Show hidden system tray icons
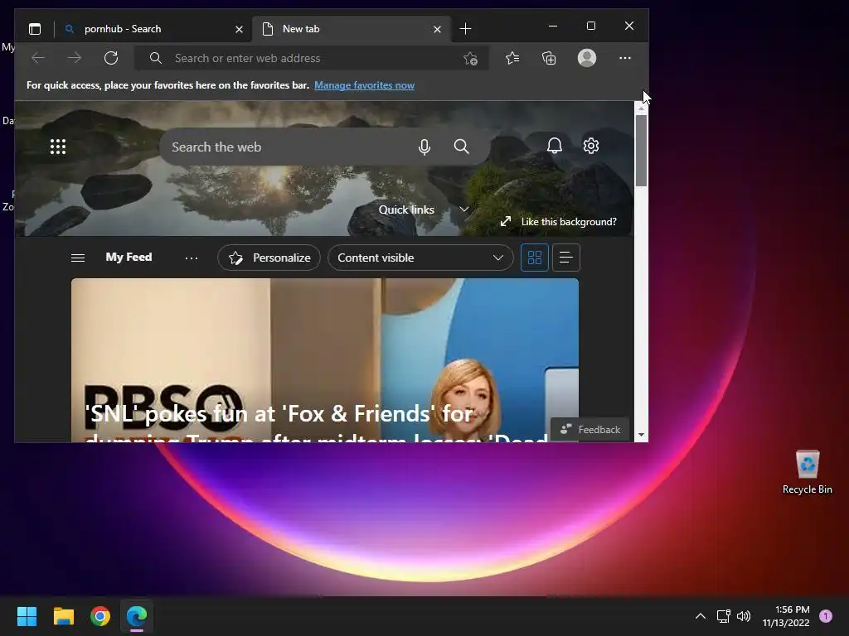 (700, 616)
